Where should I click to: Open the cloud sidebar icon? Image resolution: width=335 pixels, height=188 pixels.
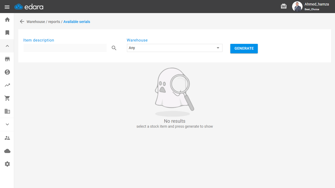coord(7,151)
